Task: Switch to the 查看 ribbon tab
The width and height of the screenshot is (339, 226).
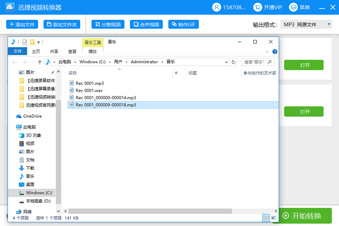Action: click(72, 52)
